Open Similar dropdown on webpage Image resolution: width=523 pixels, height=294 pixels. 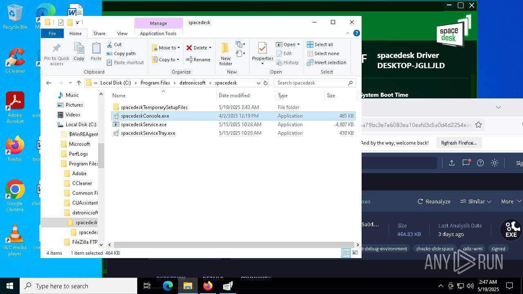pos(476,201)
